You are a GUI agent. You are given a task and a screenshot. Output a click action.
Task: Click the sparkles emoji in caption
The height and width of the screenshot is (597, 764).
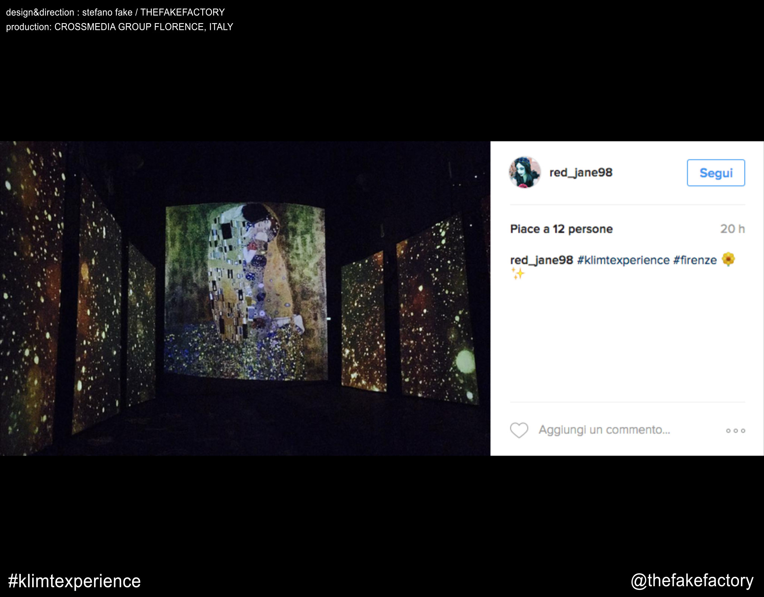(518, 274)
